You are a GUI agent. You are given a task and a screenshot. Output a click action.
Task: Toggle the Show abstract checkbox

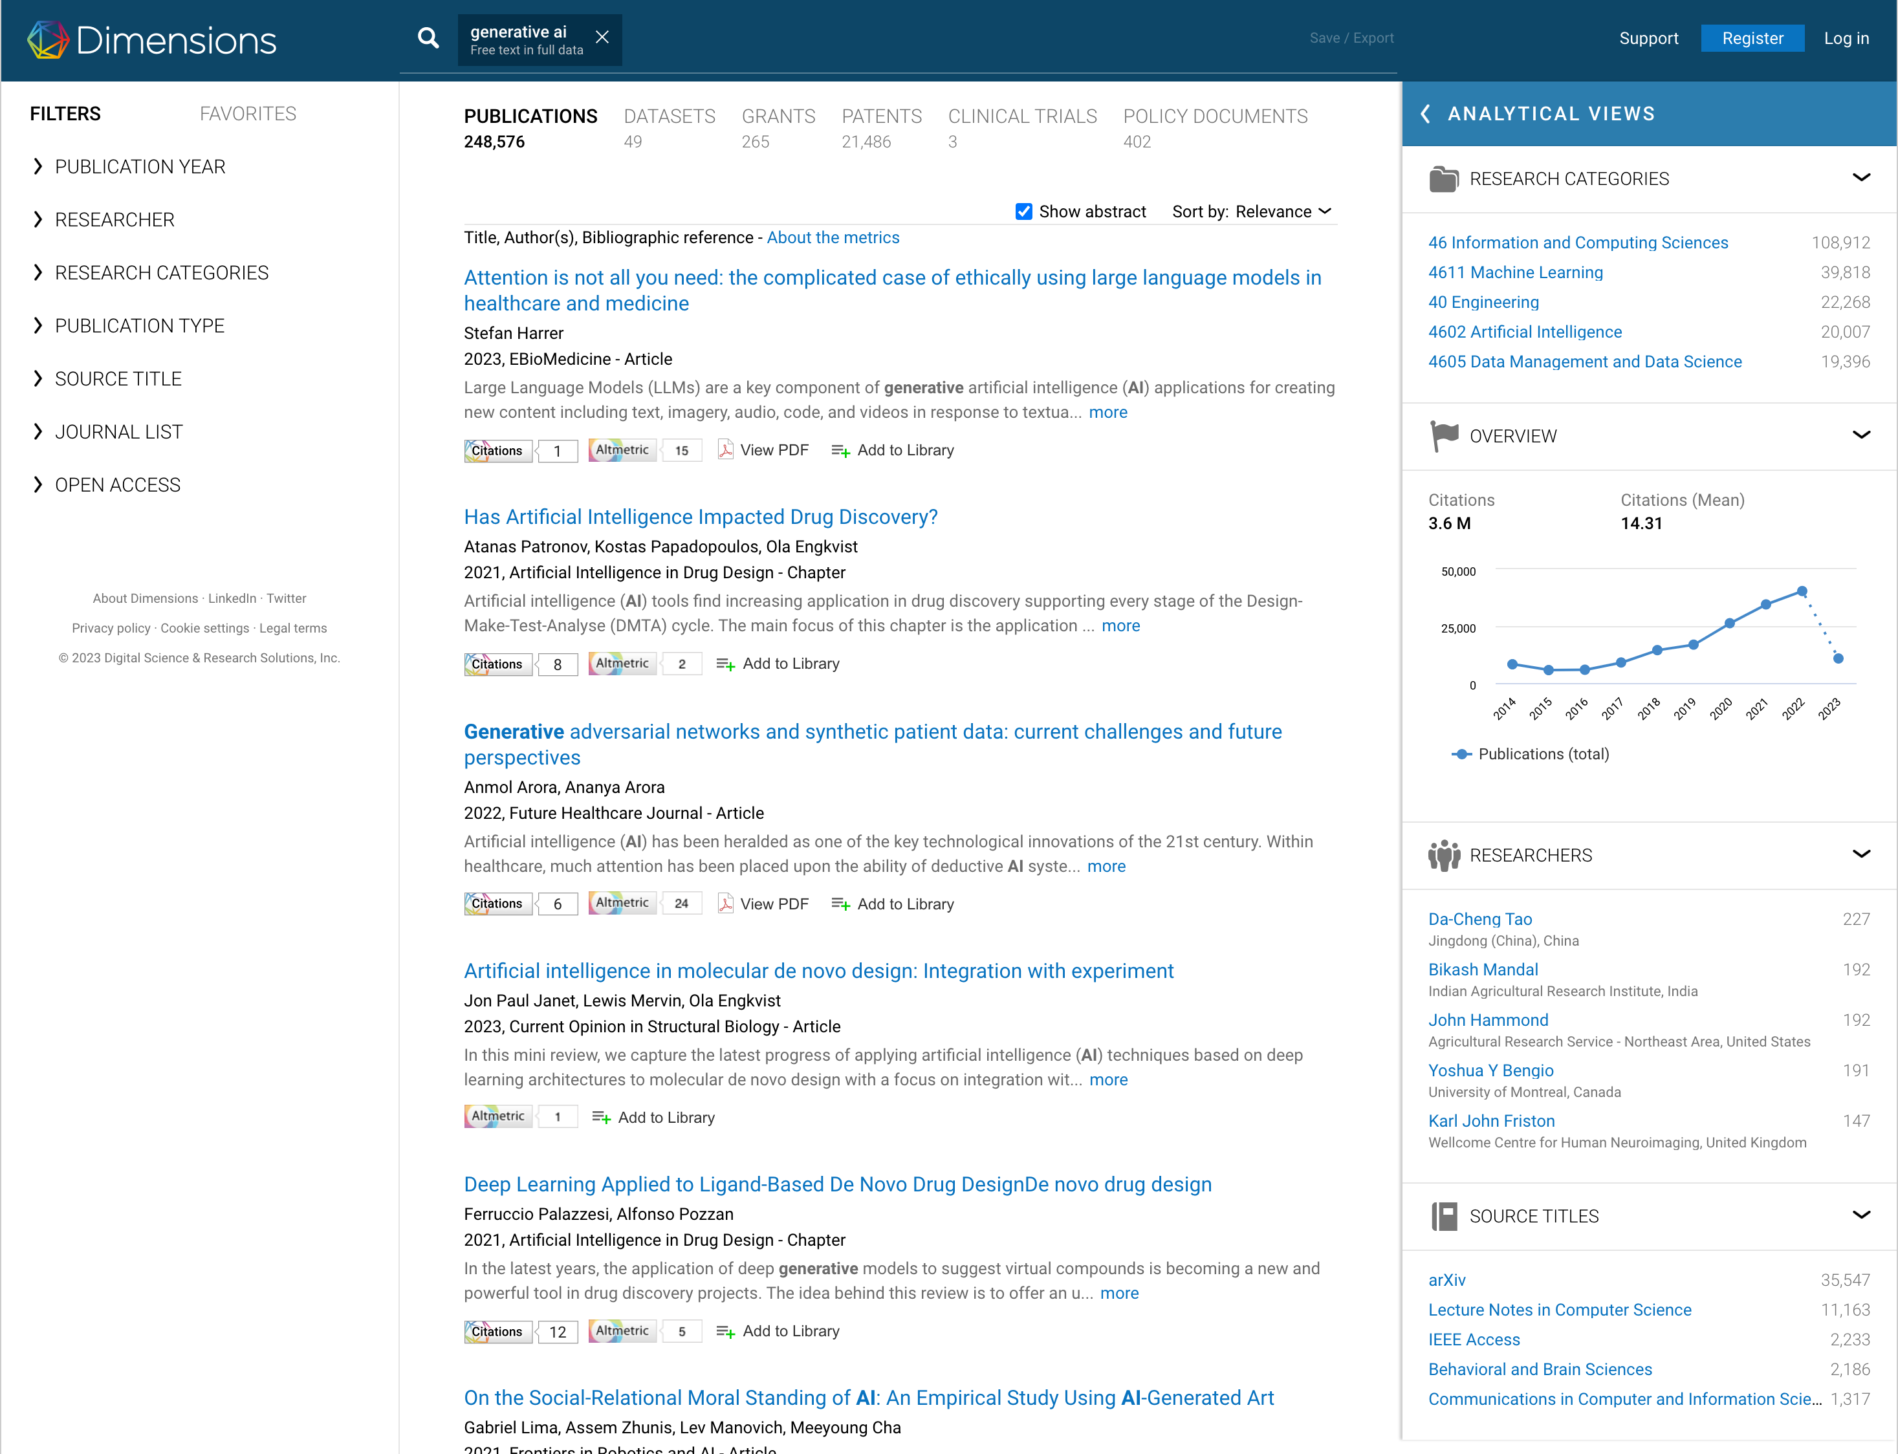point(1024,212)
